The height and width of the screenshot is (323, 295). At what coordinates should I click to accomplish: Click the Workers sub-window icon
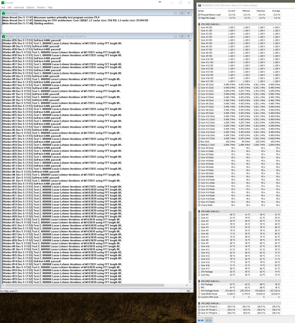(3, 36)
